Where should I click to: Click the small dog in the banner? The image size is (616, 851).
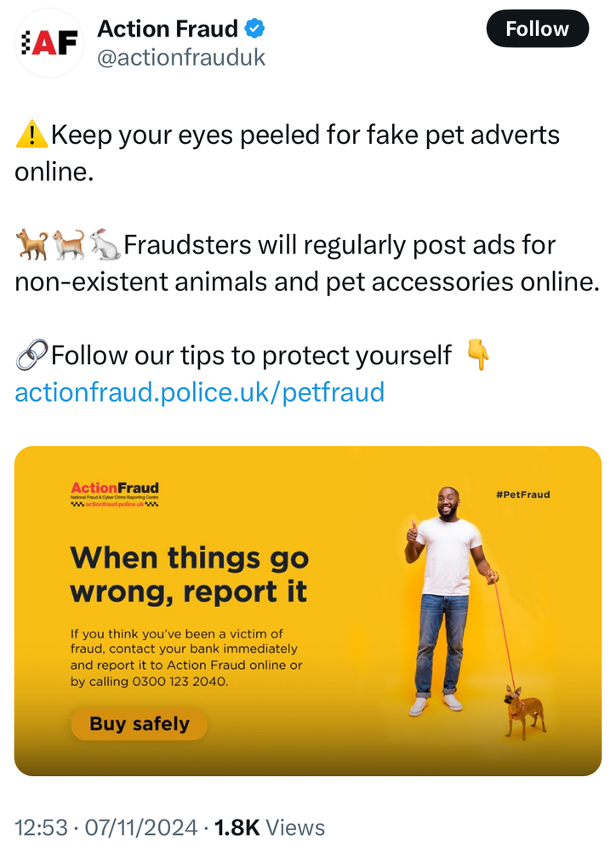(523, 712)
